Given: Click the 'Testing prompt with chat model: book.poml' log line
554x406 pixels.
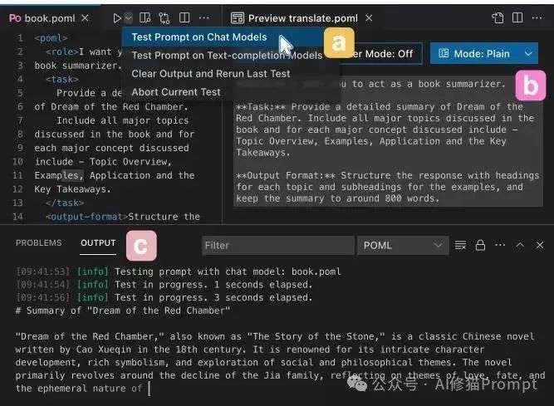Looking at the screenshot, I should point(228,271).
